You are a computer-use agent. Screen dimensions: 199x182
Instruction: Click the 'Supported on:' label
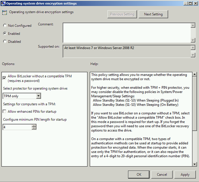coord(49,47)
